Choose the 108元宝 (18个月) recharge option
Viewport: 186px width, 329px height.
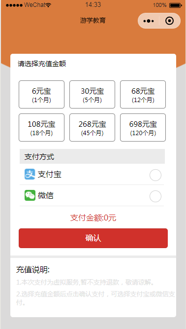pos(42,128)
